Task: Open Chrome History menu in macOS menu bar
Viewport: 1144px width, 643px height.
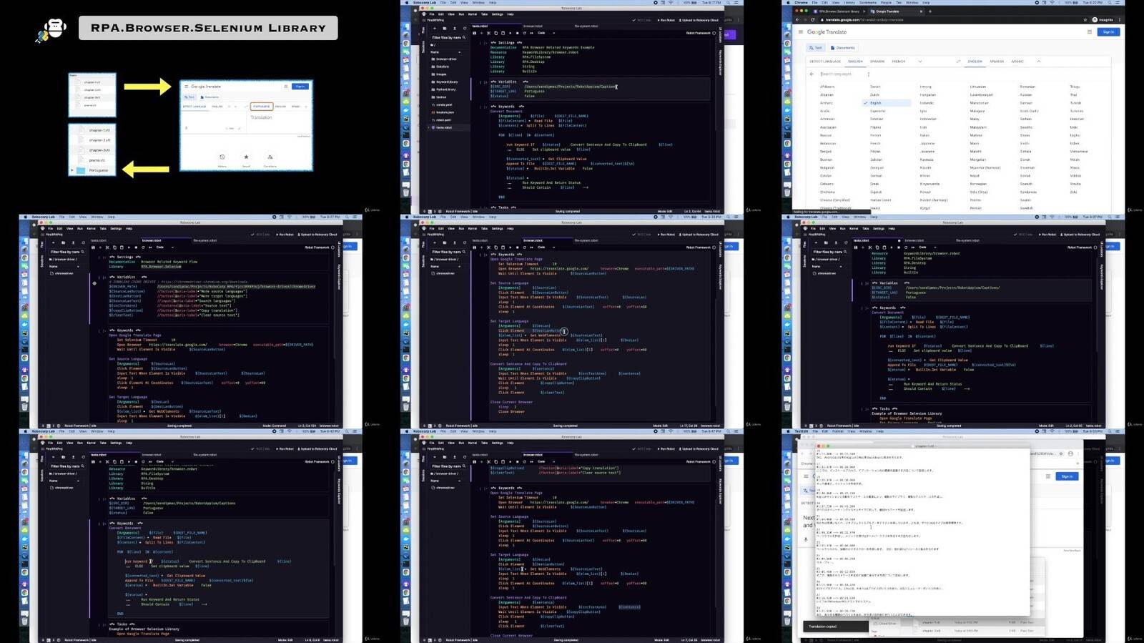Action: [849, 3]
